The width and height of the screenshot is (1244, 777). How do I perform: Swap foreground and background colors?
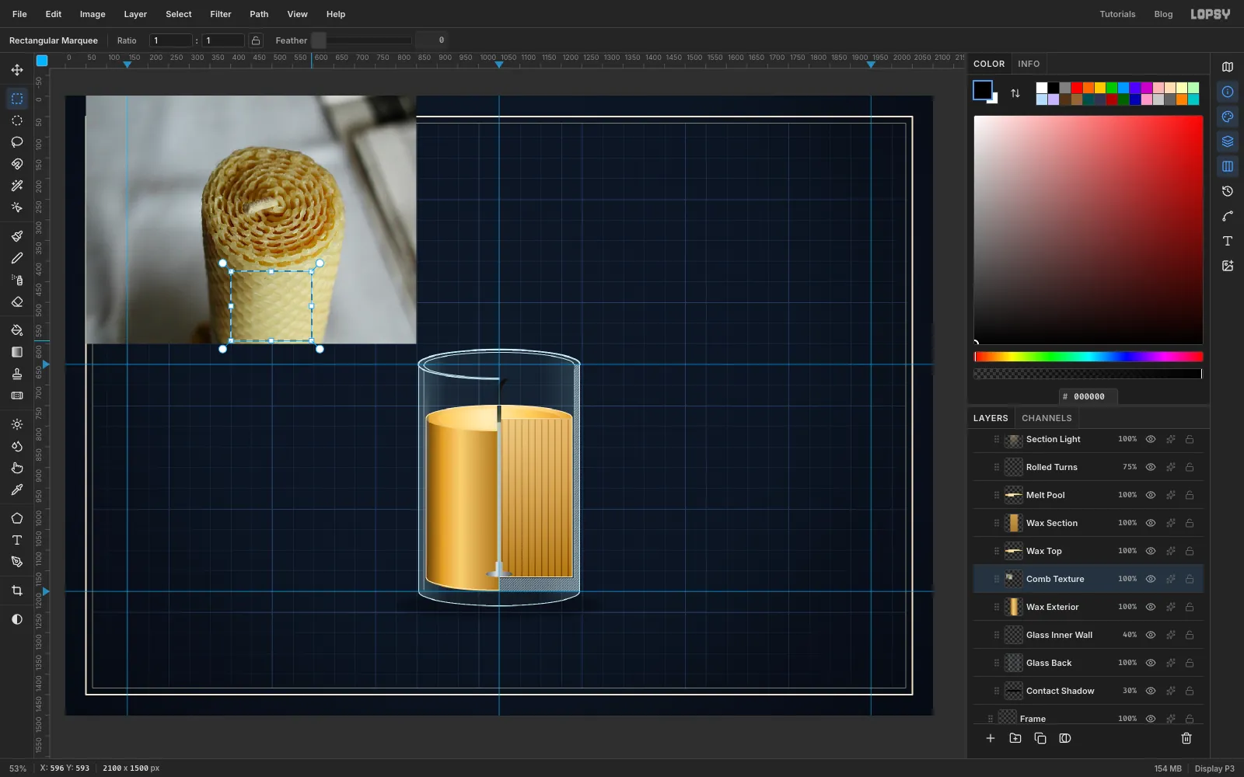pos(1015,93)
